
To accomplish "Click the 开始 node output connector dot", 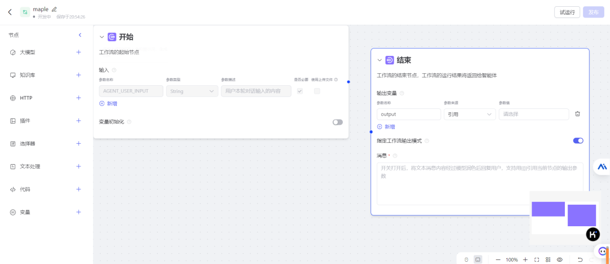I will 348,82.
